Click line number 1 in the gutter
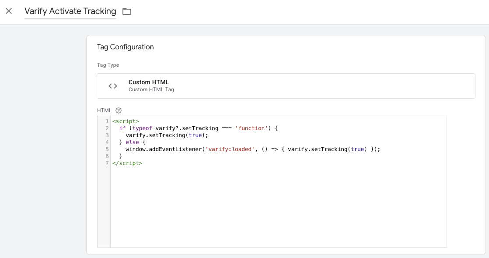 107,121
